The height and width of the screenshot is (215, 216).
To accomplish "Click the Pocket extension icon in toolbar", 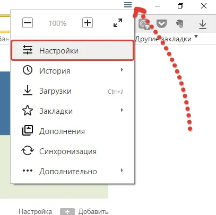I will (x=161, y=24).
